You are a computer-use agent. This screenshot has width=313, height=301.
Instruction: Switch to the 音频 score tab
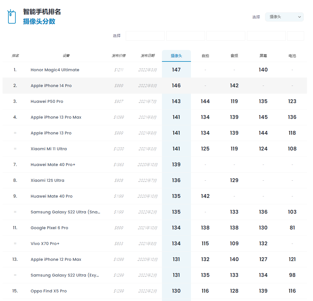(x=234, y=56)
